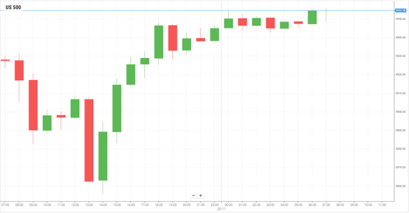Click the 20/11 date marker
This screenshot has width=409, height=213.
coord(221,209)
